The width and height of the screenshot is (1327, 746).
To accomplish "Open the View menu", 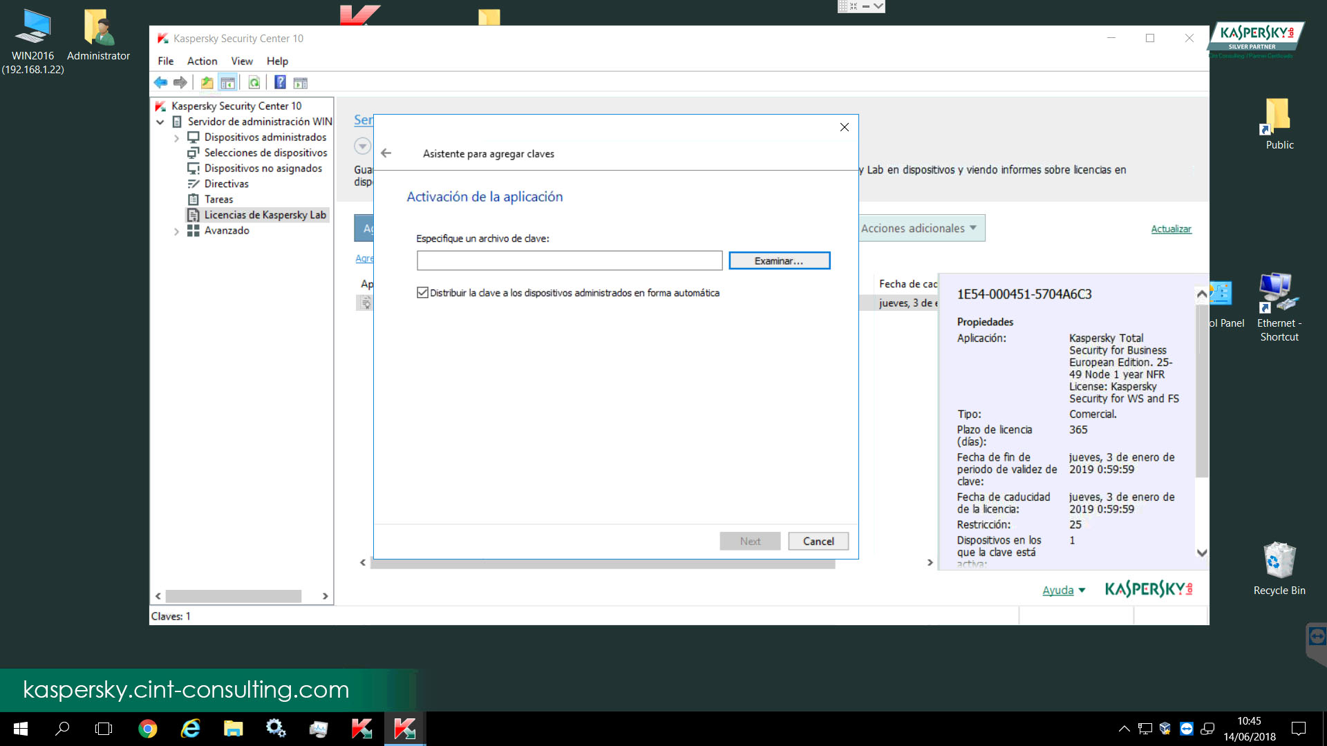I will click(x=241, y=61).
